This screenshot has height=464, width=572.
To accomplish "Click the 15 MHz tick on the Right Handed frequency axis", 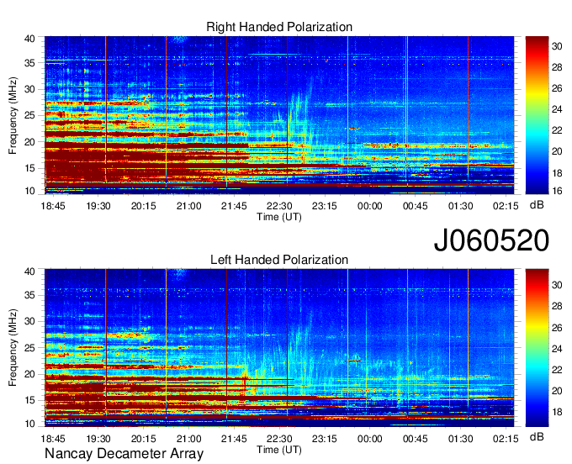I will [30, 168].
